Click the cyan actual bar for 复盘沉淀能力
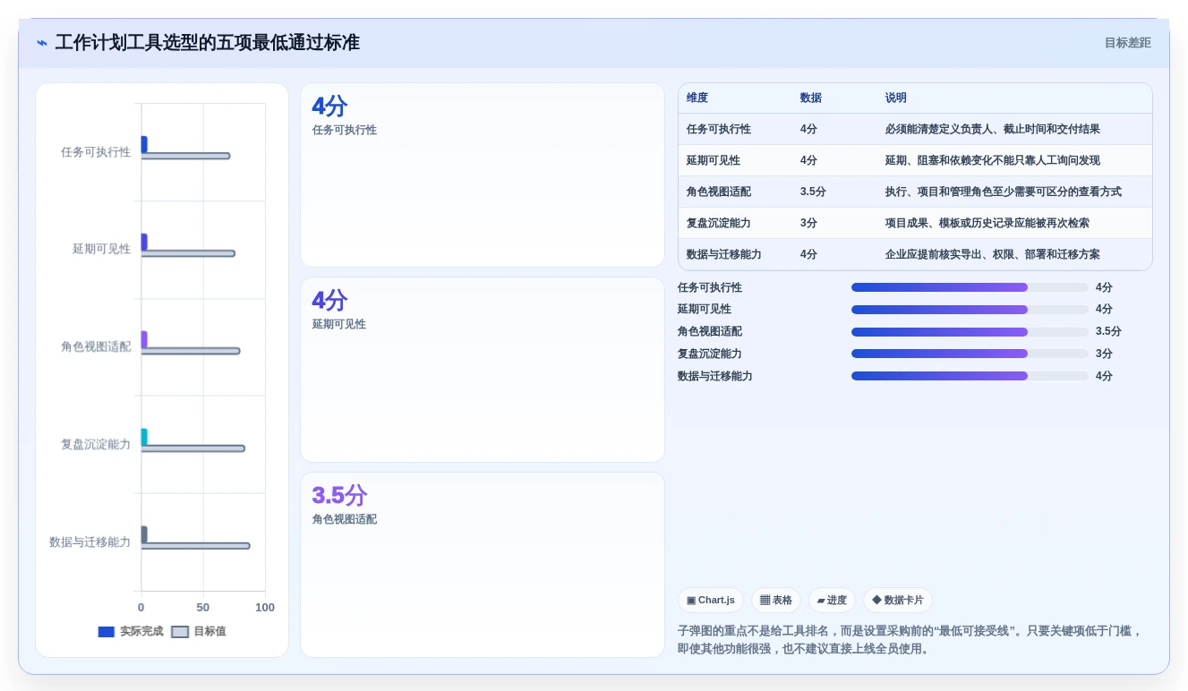 tap(144, 437)
